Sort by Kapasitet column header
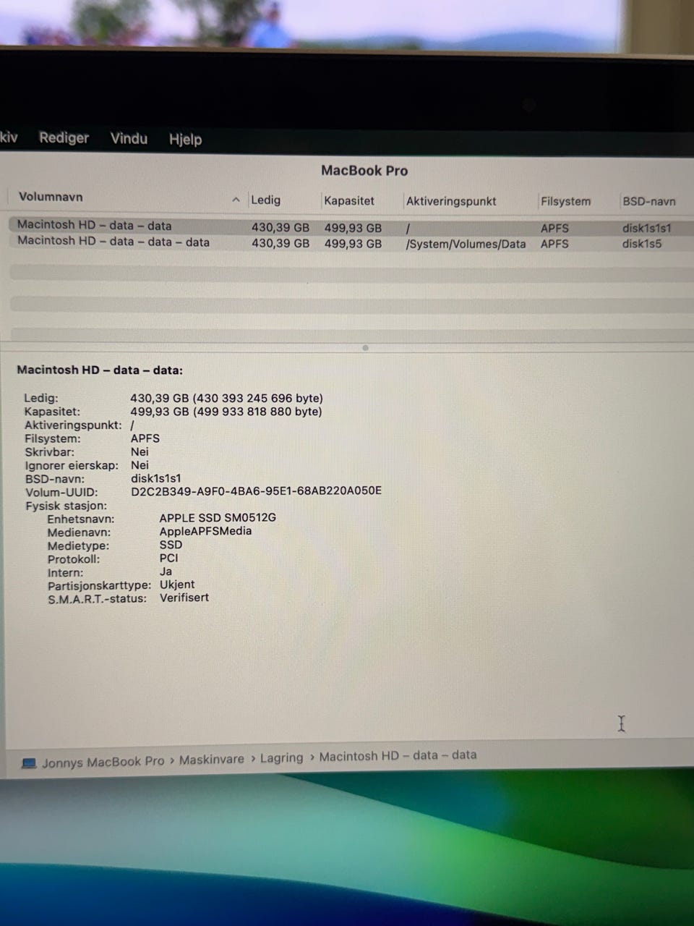The height and width of the screenshot is (926, 694). click(x=349, y=200)
